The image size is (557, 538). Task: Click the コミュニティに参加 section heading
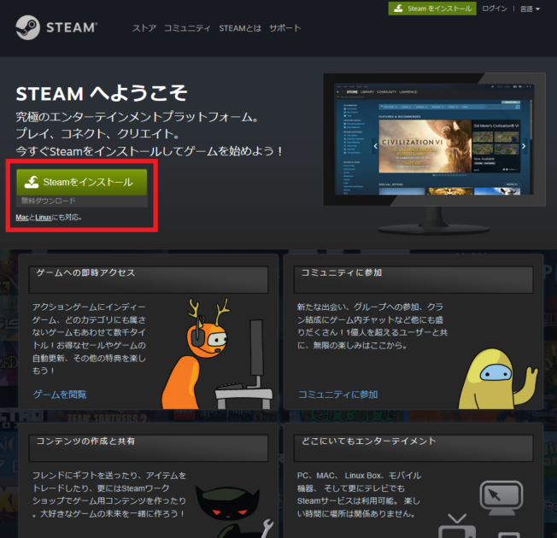pos(342,272)
